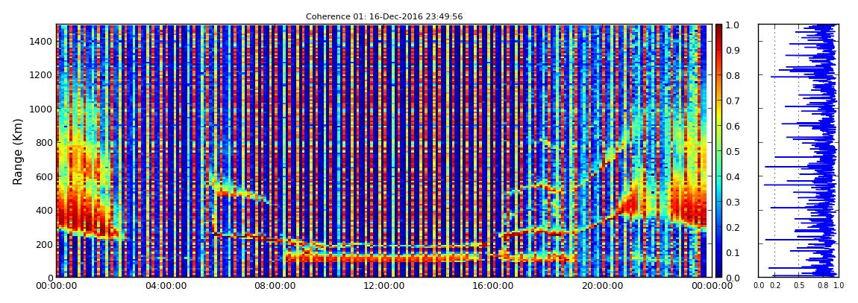Click the profile plot's '0.8' x-axis label
Screen dimensions: 858x303
tap(822, 285)
